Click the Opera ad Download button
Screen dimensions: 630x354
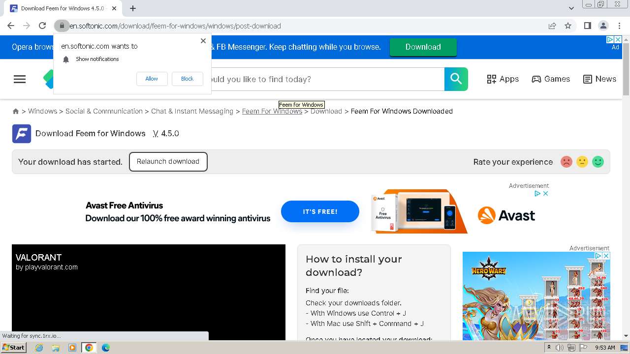pyautogui.click(x=423, y=47)
